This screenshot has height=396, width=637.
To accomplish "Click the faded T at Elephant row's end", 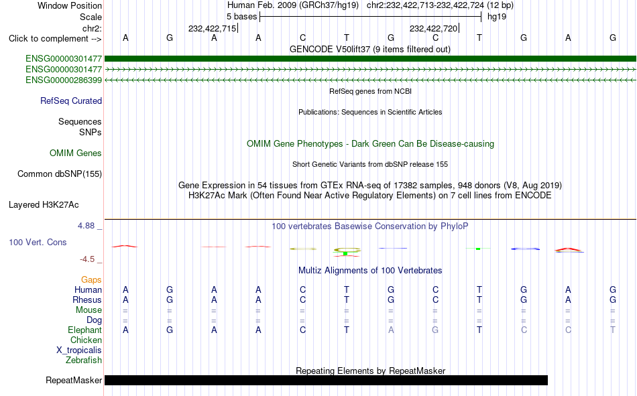I will pos(613,330).
